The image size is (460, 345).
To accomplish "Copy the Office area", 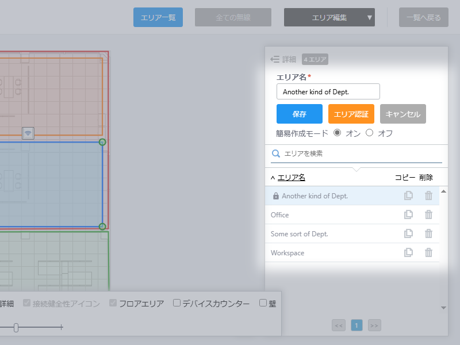I will coord(408,214).
